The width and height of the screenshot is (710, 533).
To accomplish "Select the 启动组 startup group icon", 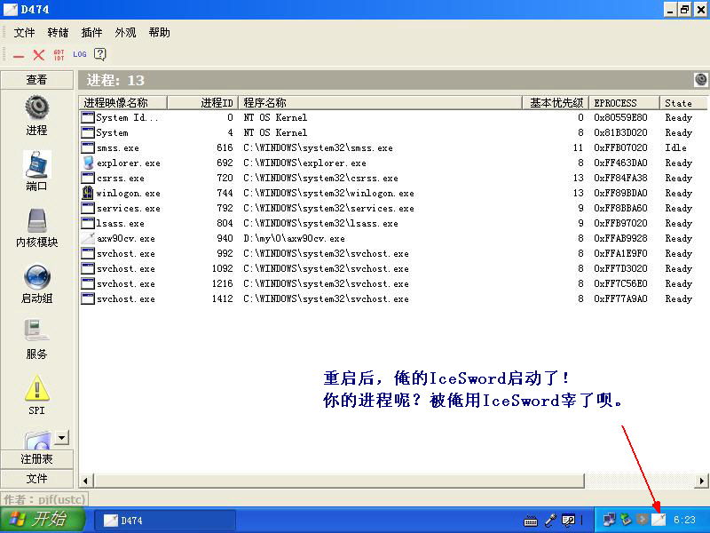I will [x=36, y=277].
